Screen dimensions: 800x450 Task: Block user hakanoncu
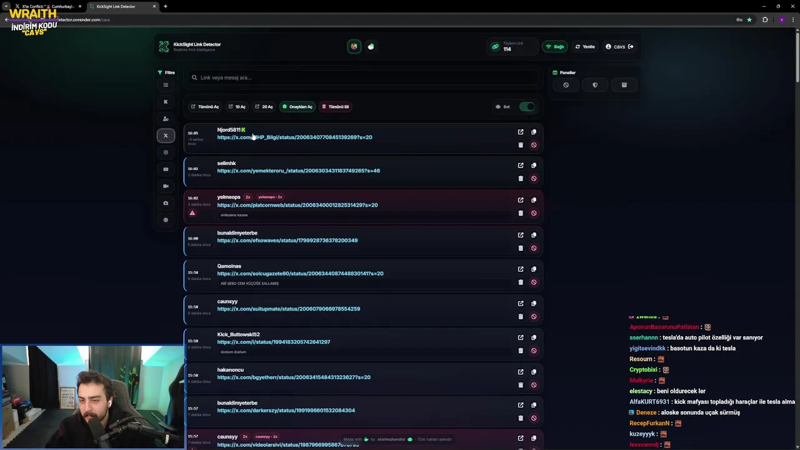(x=534, y=385)
